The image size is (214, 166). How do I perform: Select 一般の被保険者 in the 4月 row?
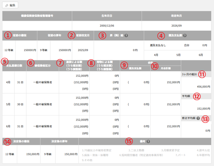43,82
